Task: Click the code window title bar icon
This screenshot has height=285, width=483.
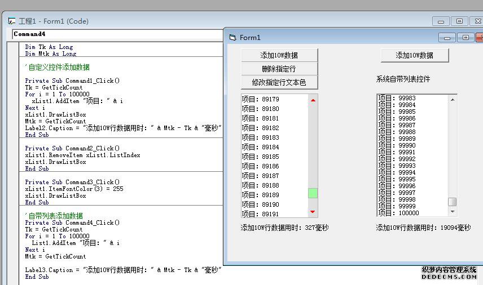Action: pos(11,21)
